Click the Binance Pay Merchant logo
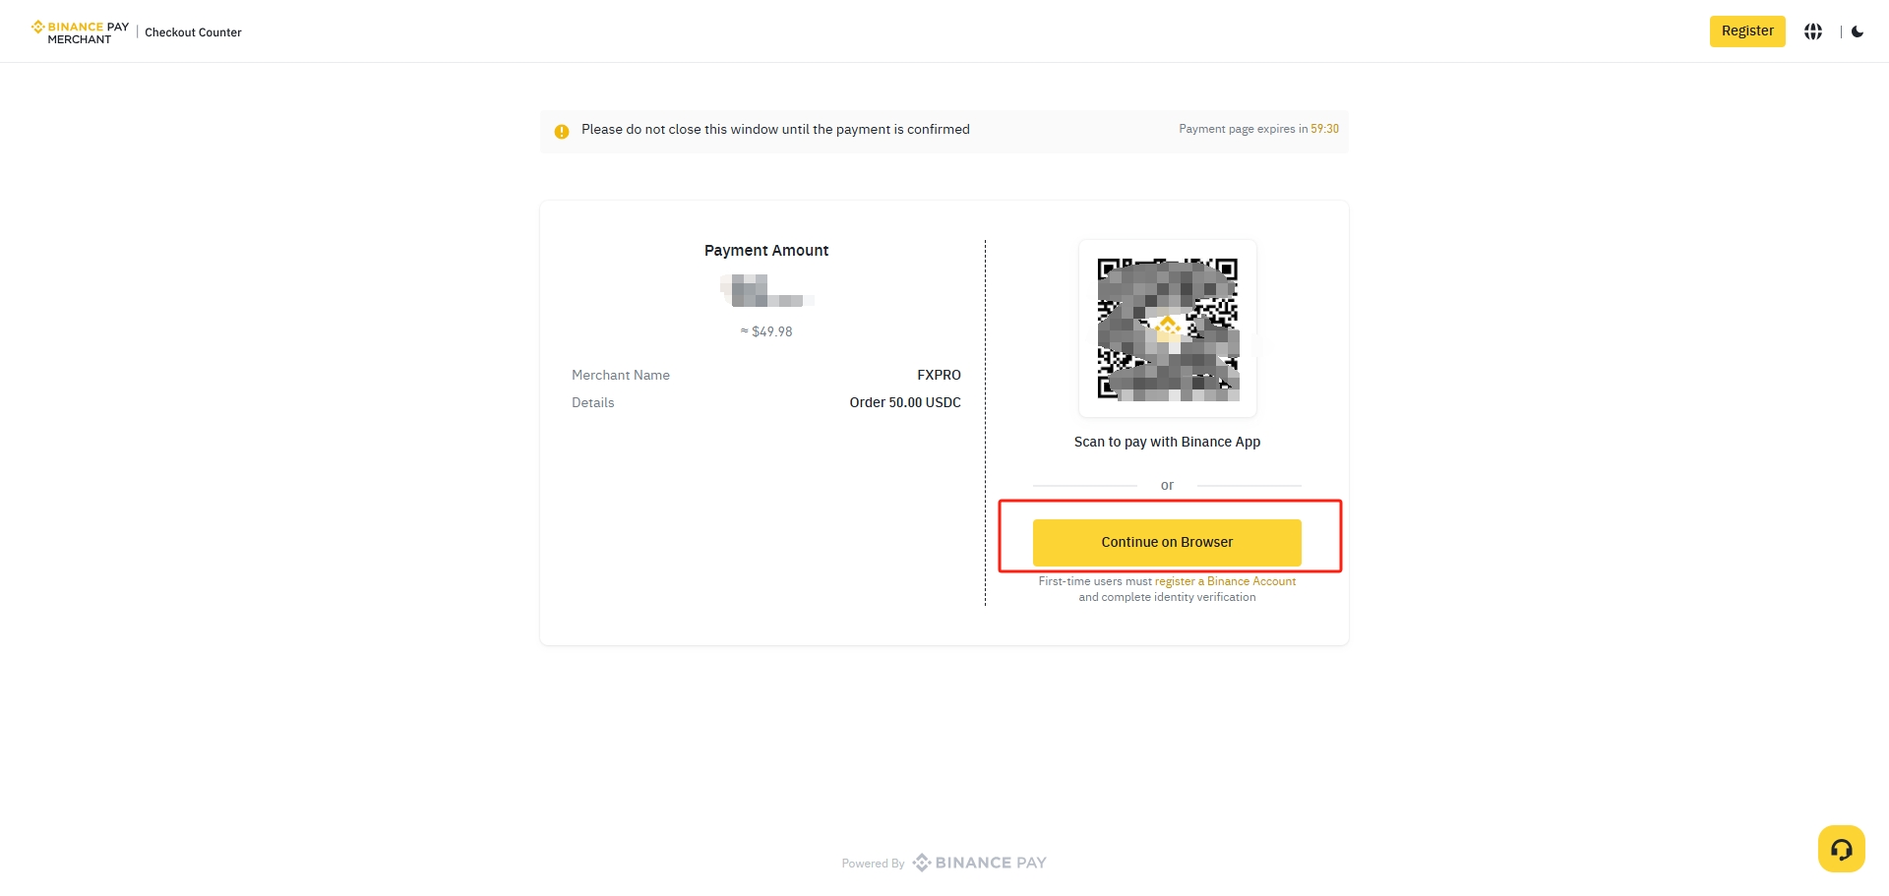The width and height of the screenshot is (1889, 896). [x=80, y=32]
